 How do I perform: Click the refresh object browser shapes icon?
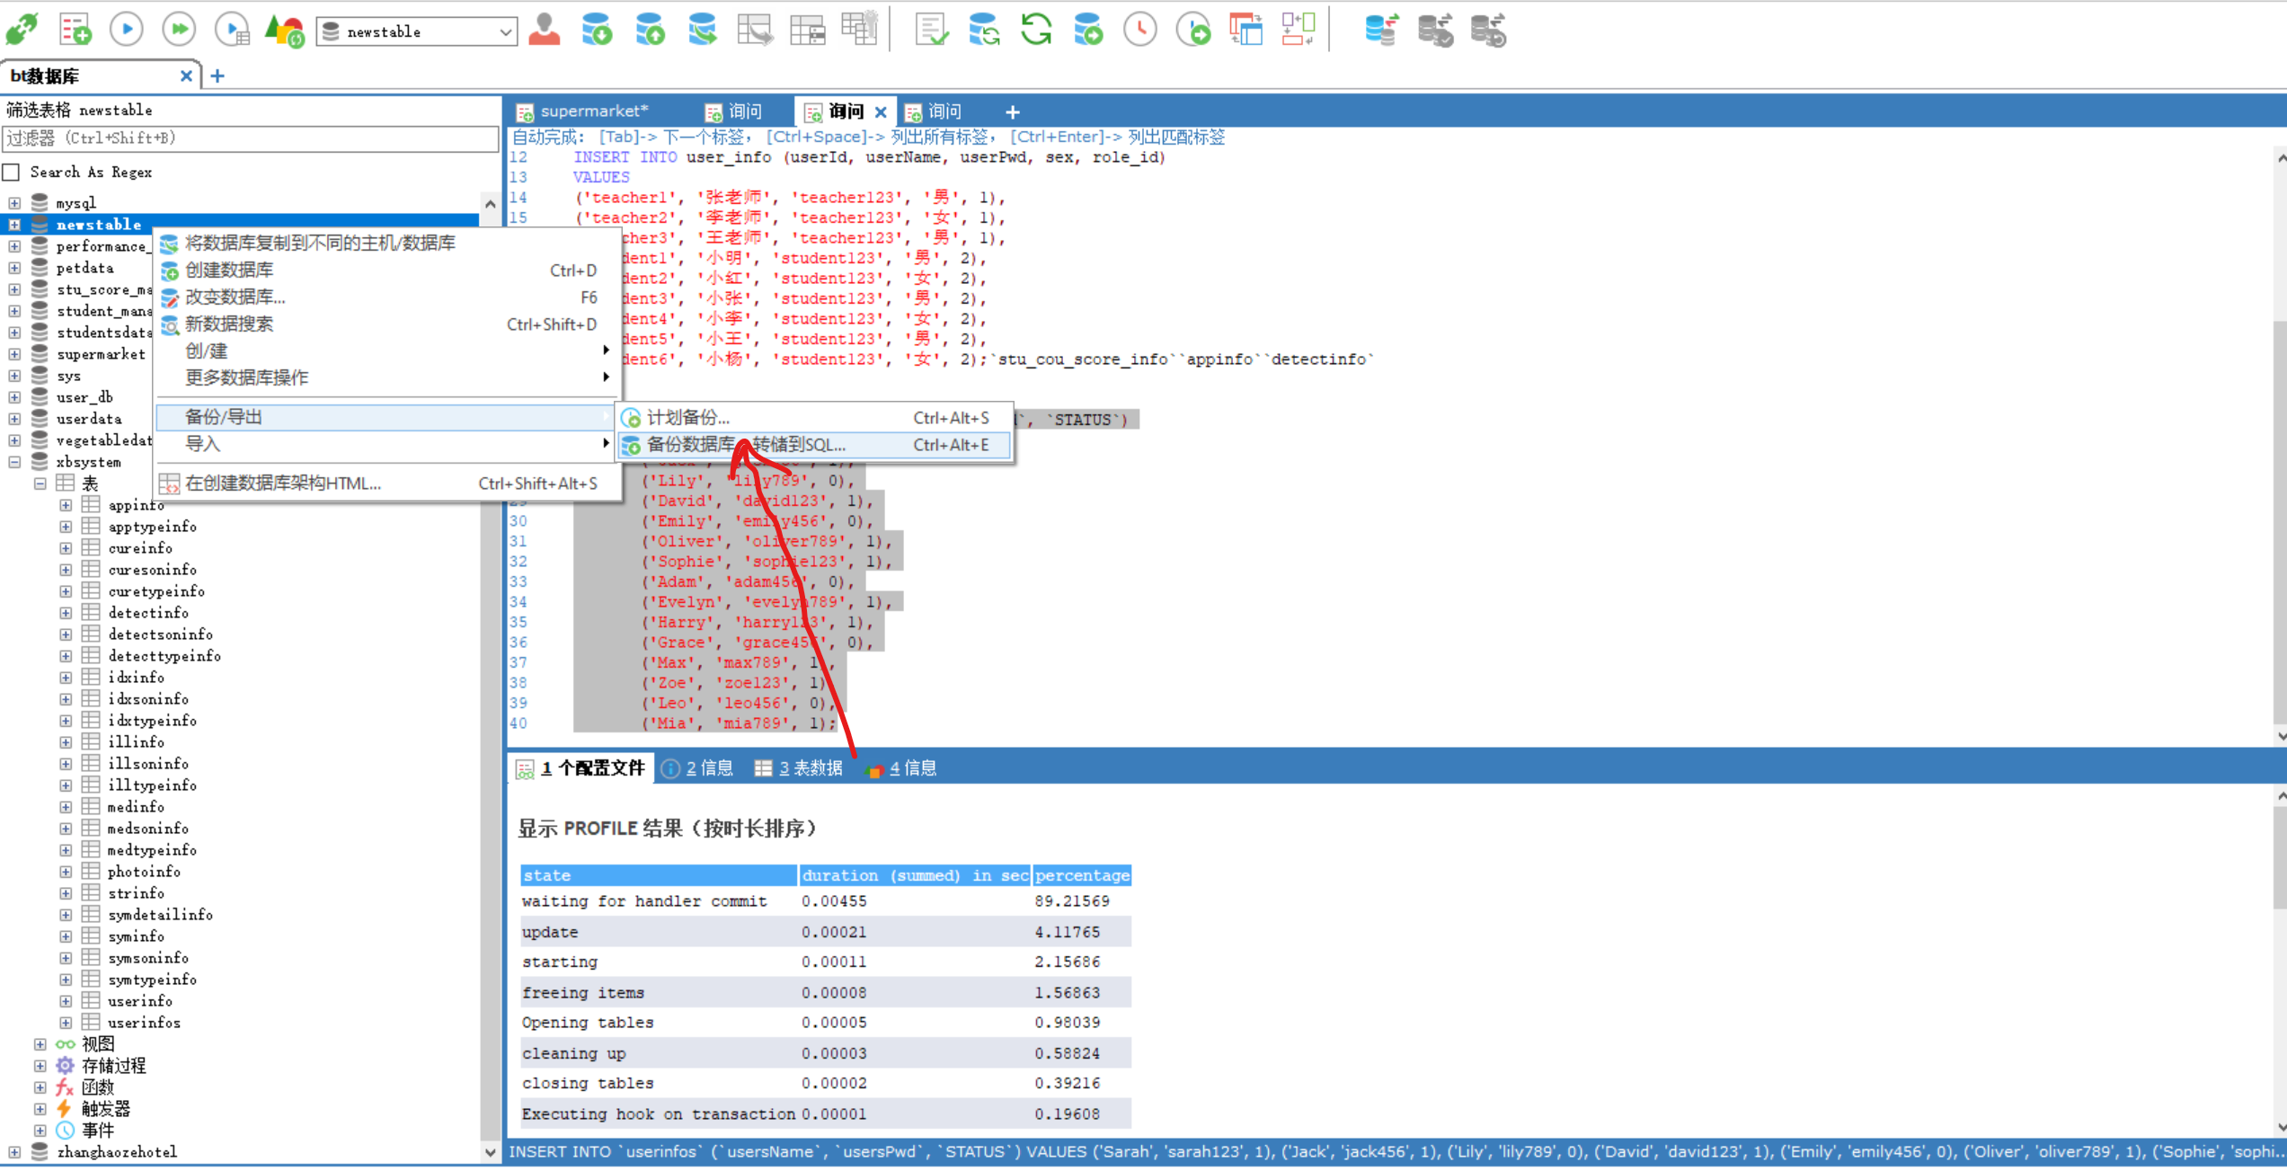pos(285,30)
